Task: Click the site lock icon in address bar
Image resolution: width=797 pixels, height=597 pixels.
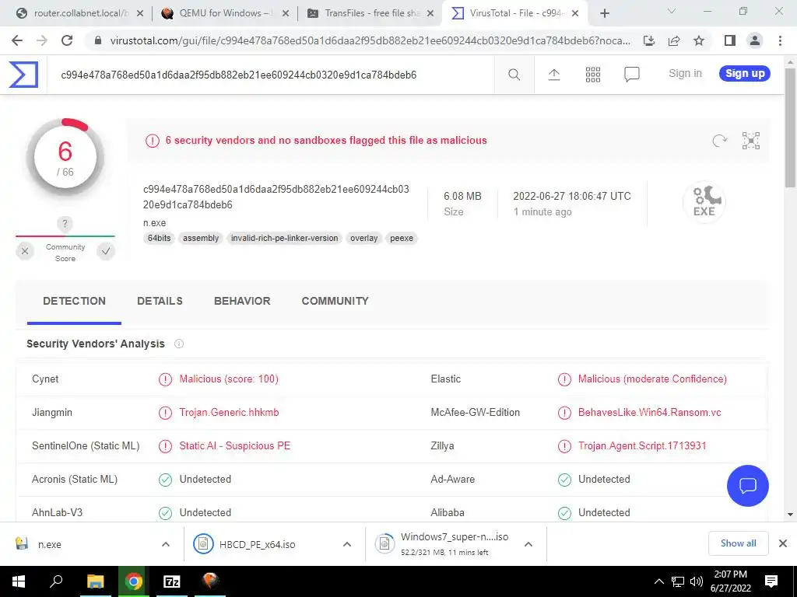Action: [x=99, y=40]
